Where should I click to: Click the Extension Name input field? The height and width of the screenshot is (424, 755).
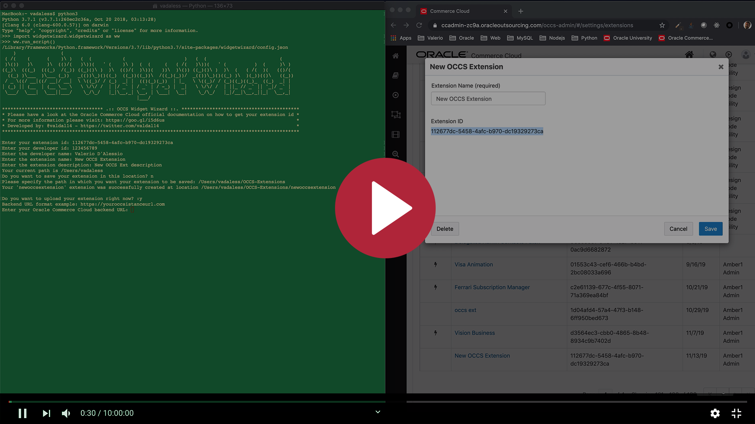pos(488,99)
